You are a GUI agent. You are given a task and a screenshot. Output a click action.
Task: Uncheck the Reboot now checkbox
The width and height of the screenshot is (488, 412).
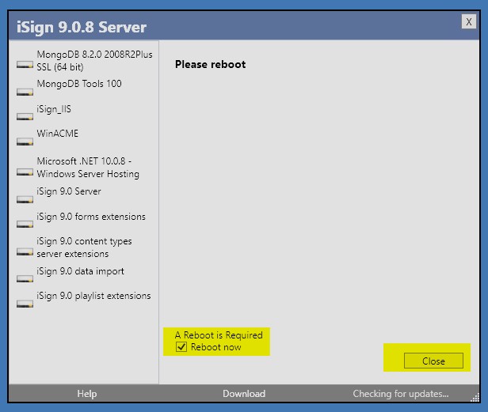click(x=181, y=346)
